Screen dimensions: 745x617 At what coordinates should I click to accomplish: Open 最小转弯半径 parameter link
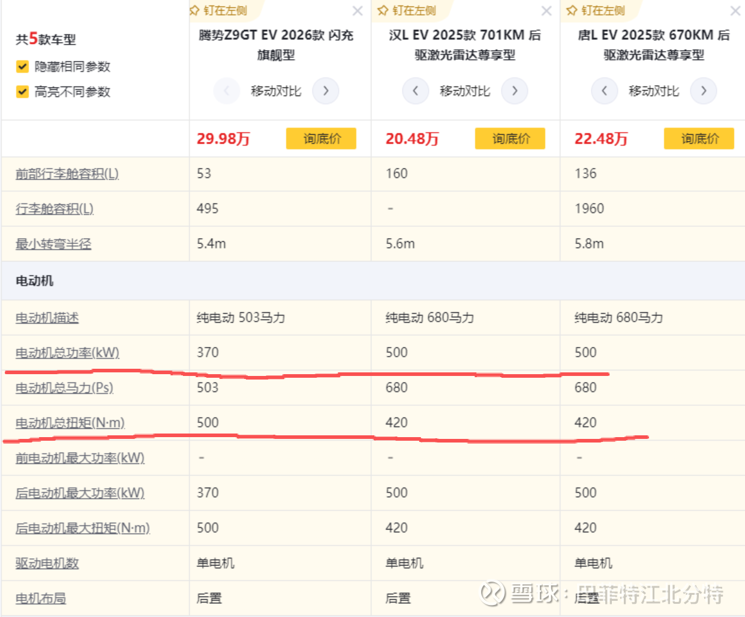pyautogui.click(x=53, y=244)
